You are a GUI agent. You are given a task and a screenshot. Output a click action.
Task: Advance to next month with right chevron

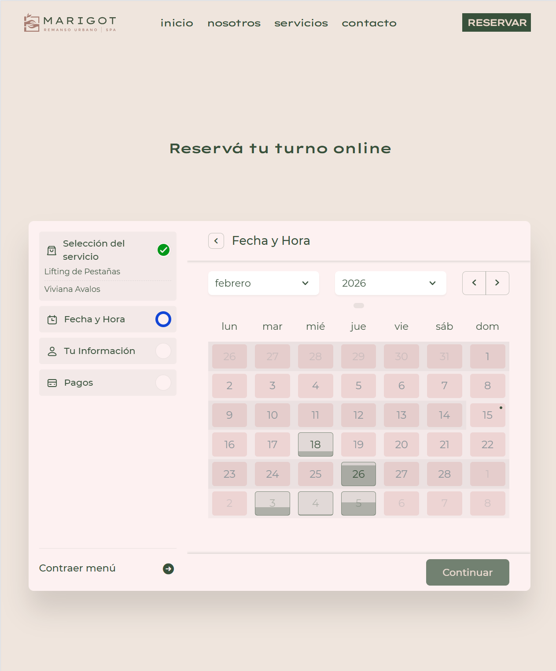(x=497, y=283)
